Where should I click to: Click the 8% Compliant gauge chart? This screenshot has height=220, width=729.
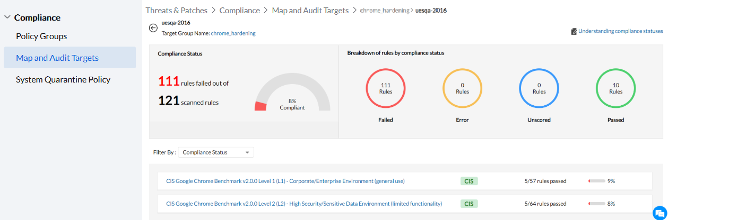pos(292,93)
